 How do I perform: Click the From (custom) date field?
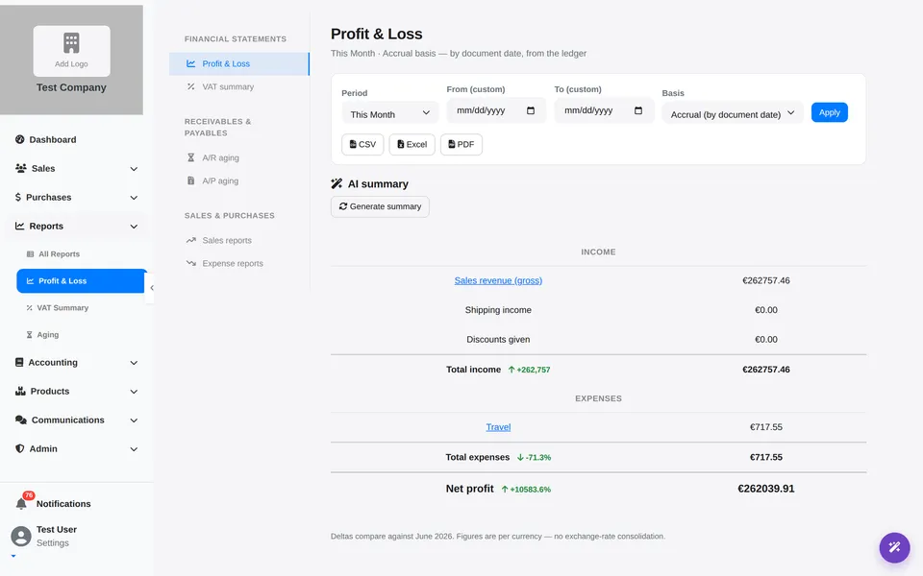(496, 110)
